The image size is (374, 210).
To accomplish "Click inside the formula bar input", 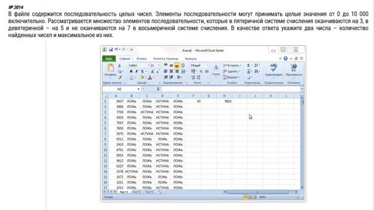I will click(x=230, y=89).
